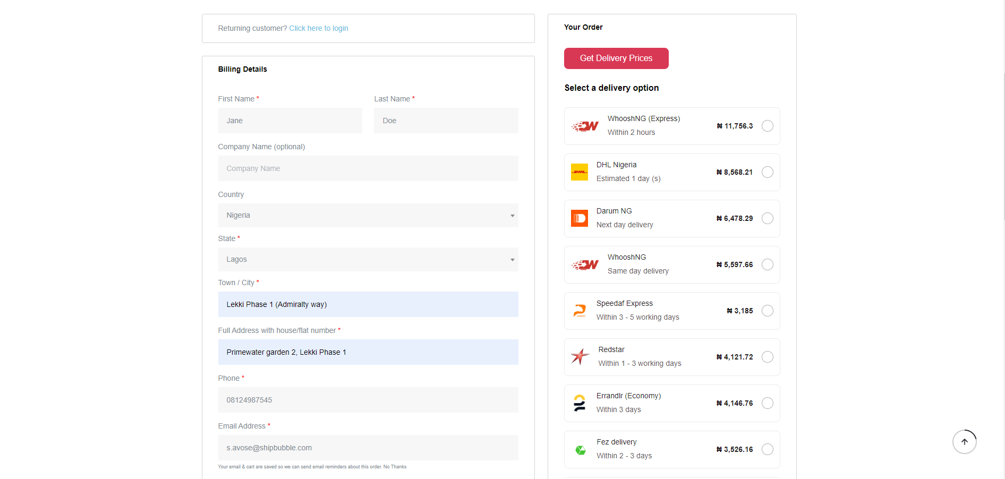The image size is (1005, 479).
Task: Click the 'Returning customer?' text
Action: [252, 28]
